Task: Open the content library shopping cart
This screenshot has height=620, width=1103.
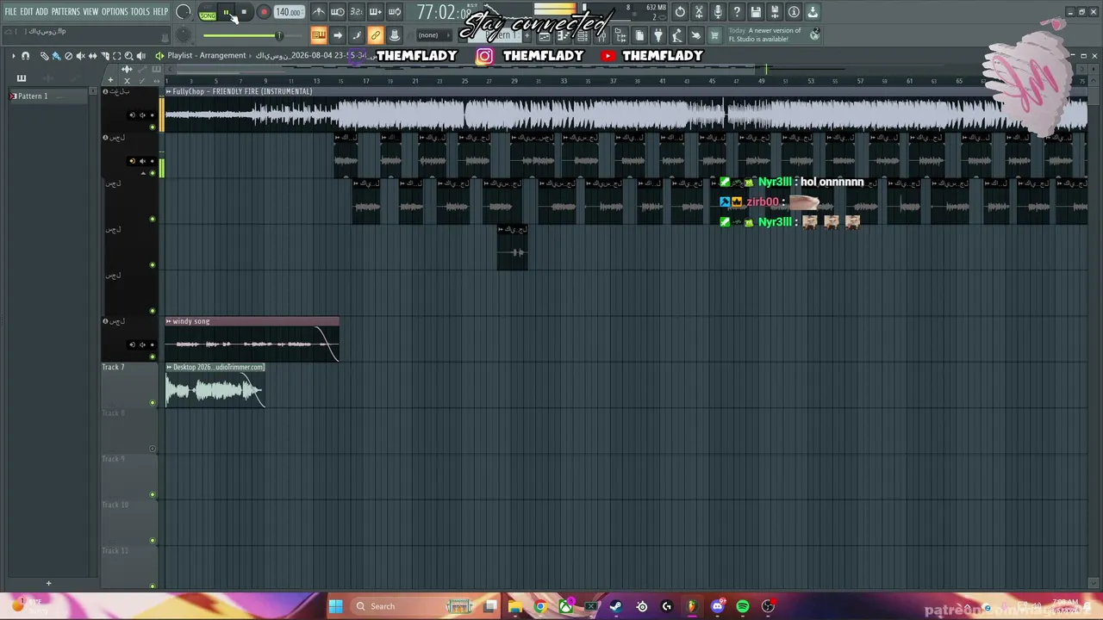Action: [714, 35]
